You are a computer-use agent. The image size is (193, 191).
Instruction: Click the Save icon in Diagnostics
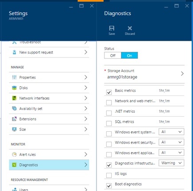112,28
